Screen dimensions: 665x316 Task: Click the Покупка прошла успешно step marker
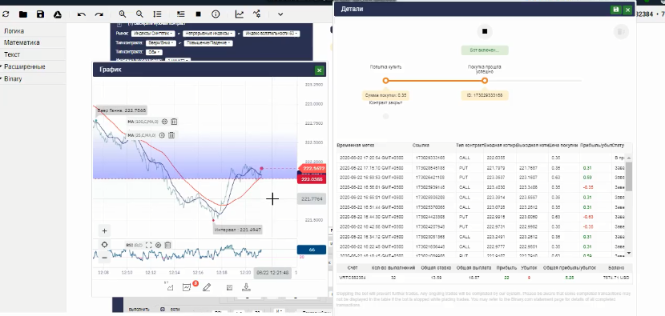coord(485,81)
